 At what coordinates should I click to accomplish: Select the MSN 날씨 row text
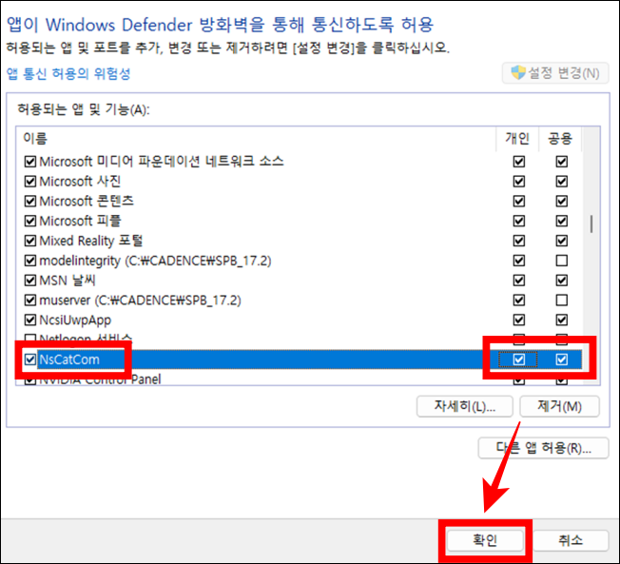(x=68, y=281)
